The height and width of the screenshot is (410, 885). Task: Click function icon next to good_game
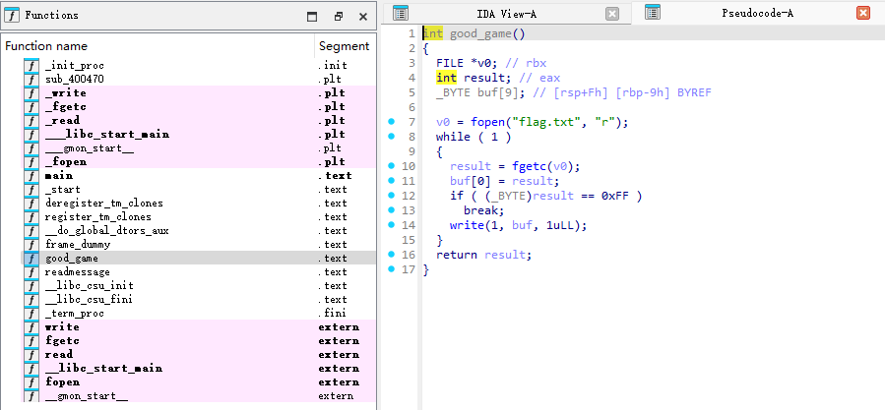(31, 259)
